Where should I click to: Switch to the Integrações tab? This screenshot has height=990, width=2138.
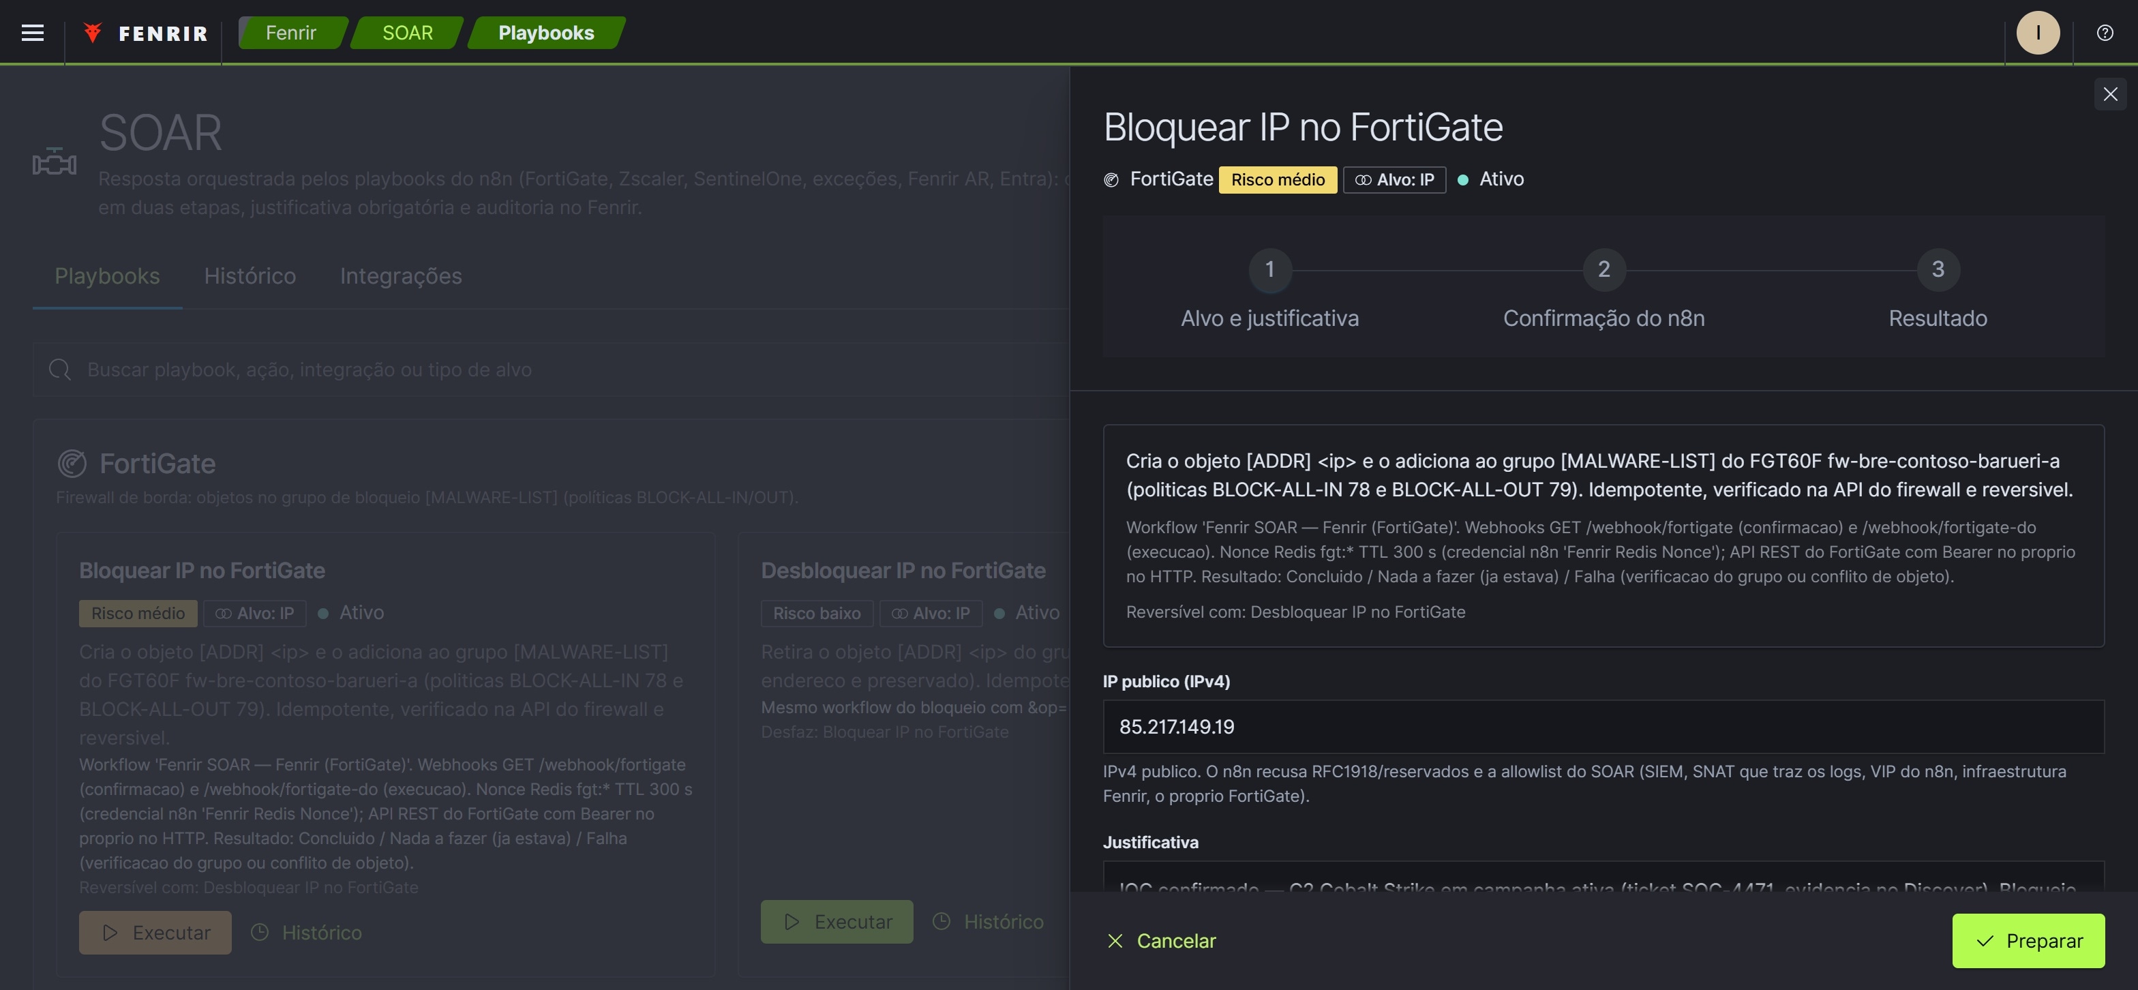[401, 276]
